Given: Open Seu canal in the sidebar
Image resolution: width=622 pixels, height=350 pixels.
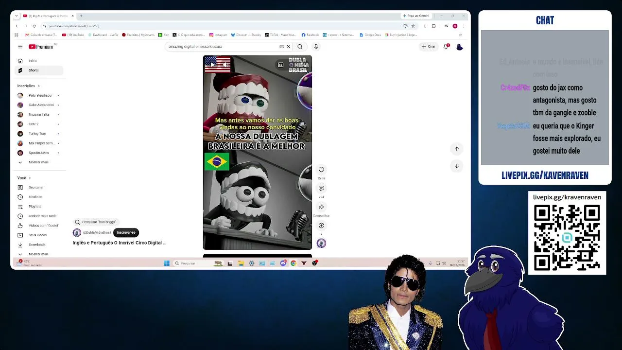Looking at the screenshot, I should (x=38, y=188).
